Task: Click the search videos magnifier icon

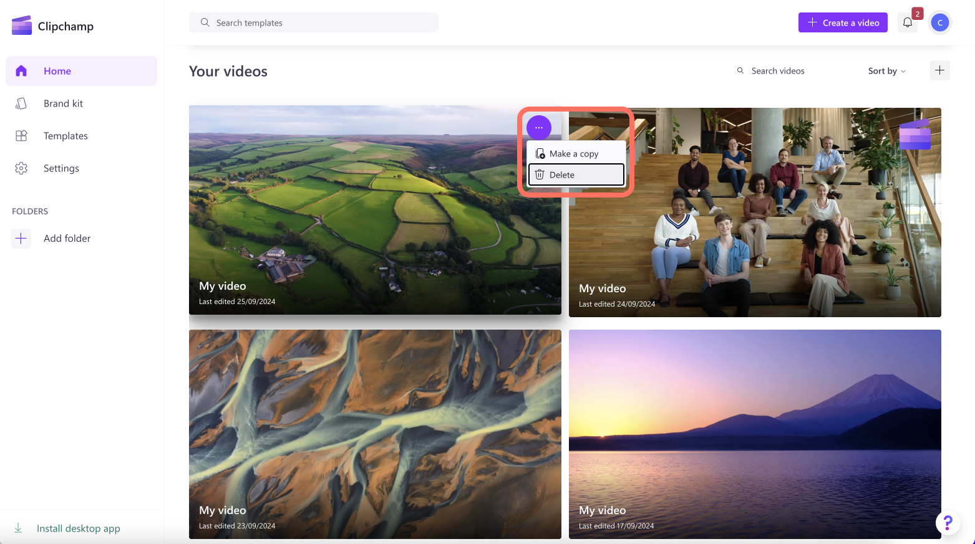Action: (740, 71)
